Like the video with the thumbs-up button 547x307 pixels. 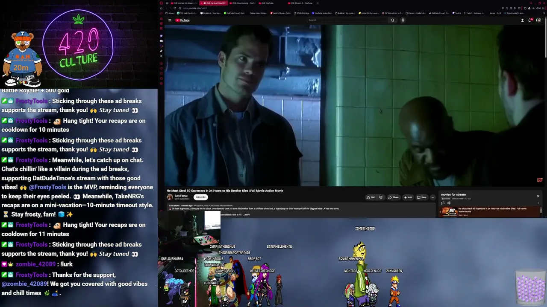[x=371, y=197]
